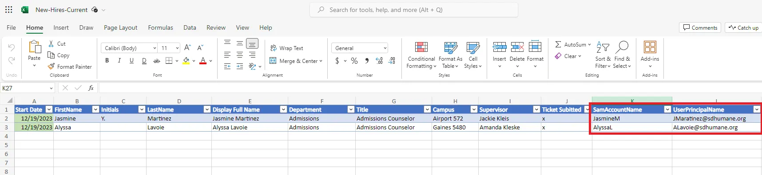Toggle Italic formatting
Image resolution: width=762 pixels, height=175 pixels.
point(119,61)
